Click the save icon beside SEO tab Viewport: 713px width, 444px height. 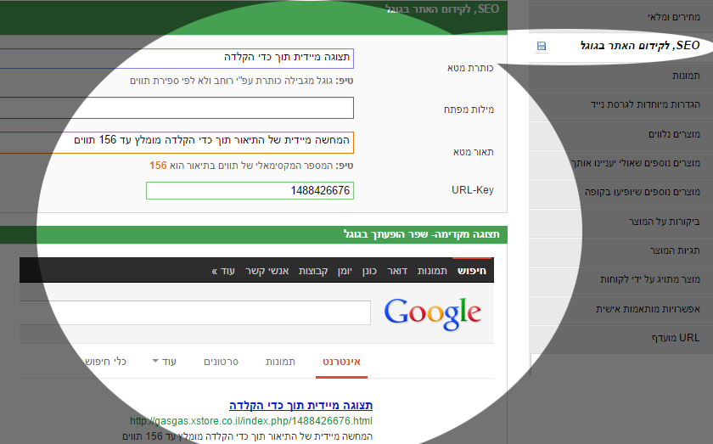542,46
